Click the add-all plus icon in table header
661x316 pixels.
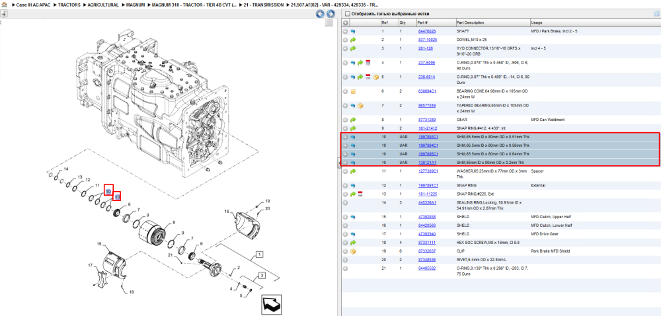pos(345,22)
